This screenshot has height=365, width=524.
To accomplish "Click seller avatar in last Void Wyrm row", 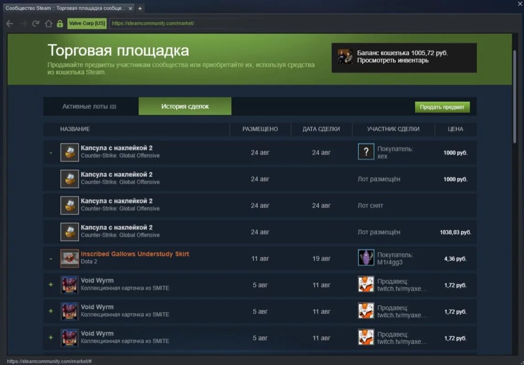I will click(366, 337).
